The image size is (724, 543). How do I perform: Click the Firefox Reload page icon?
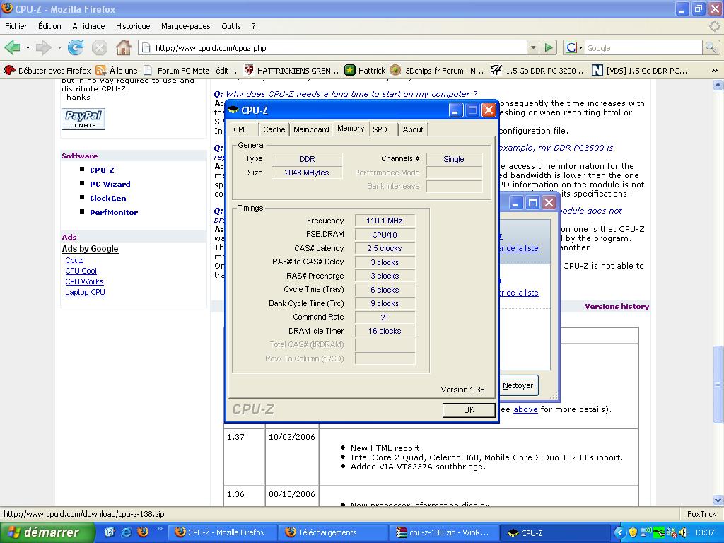pyautogui.click(x=76, y=47)
